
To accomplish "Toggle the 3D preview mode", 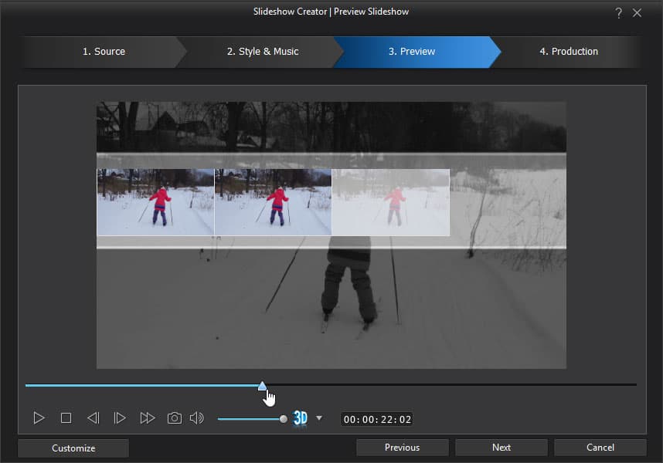I will point(301,418).
